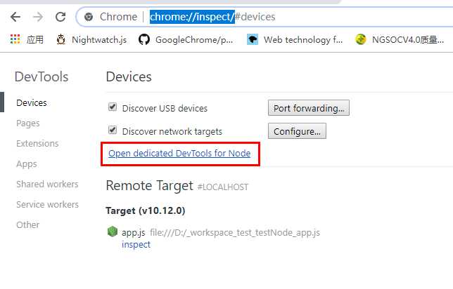Go to the Extensions section
The height and width of the screenshot is (289, 453).
pos(37,143)
